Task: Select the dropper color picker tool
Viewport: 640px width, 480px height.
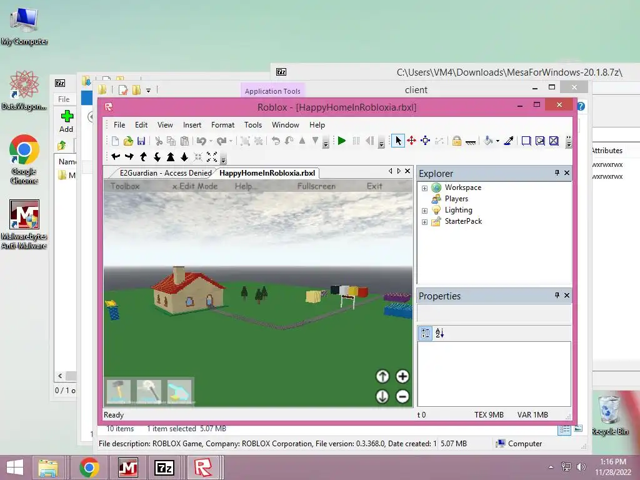Action: (509, 141)
